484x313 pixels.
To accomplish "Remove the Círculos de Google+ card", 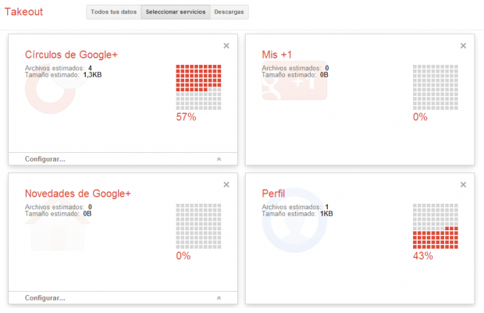I will point(226,46).
